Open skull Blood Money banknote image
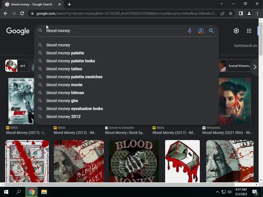 click(79, 161)
